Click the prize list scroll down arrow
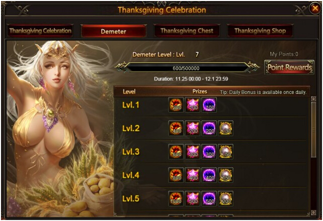Viewport: 323px width, 221px height. 313,212
